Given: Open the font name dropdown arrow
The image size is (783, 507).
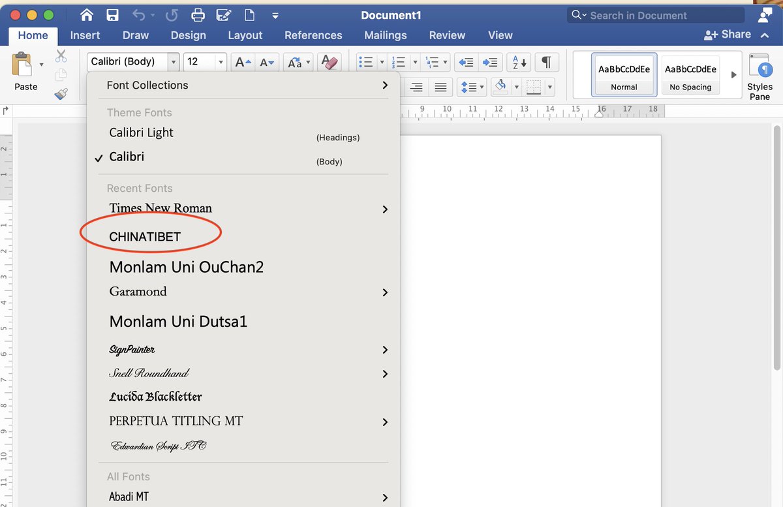Looking at the screenshot, I should pos(173,62).
